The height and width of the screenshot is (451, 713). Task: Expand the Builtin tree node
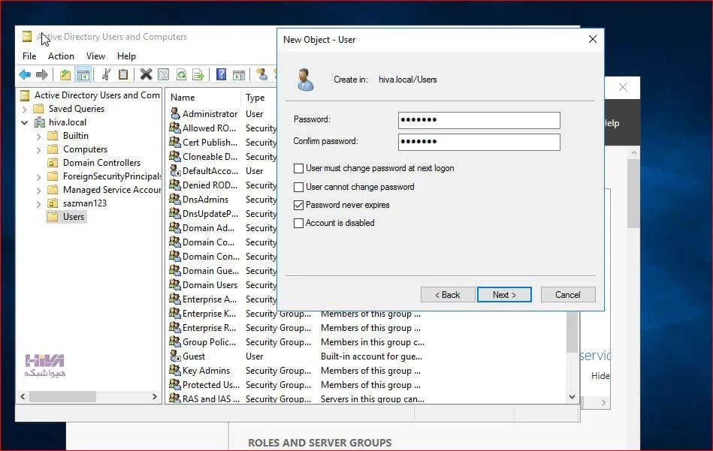pos(38,137)
